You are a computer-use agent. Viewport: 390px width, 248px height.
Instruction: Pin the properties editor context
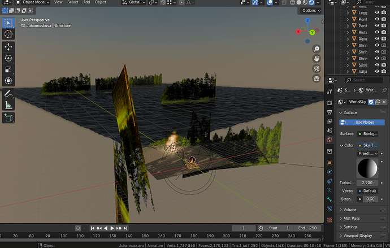click(384, 90)
